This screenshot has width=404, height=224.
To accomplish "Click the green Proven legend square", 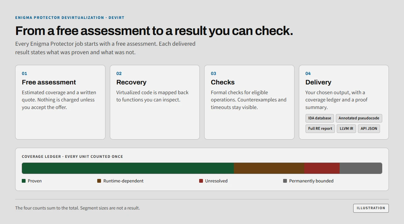I will [x=24, y=181].
